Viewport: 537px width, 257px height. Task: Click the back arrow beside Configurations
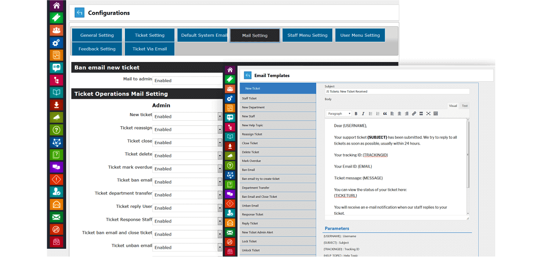tap(79, 13)
